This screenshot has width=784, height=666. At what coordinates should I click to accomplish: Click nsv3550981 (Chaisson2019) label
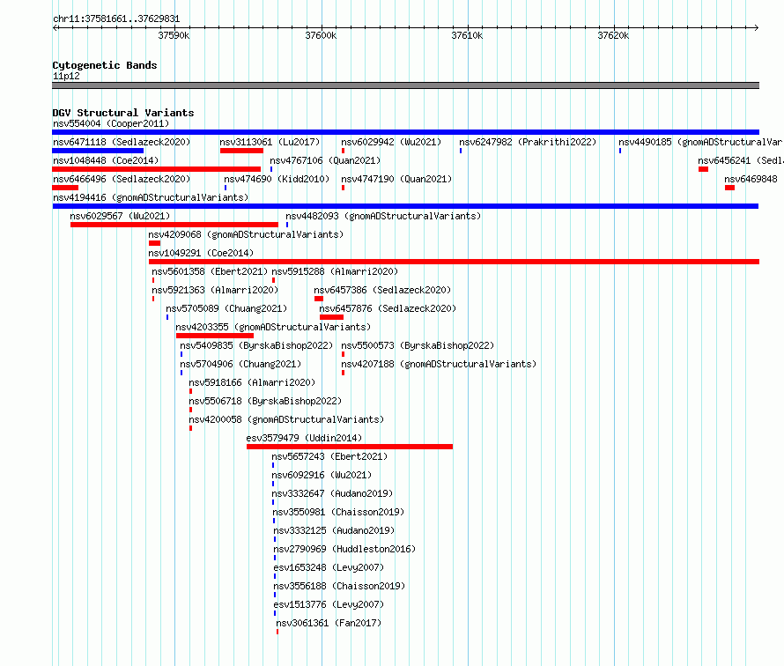tap(338, 512)
